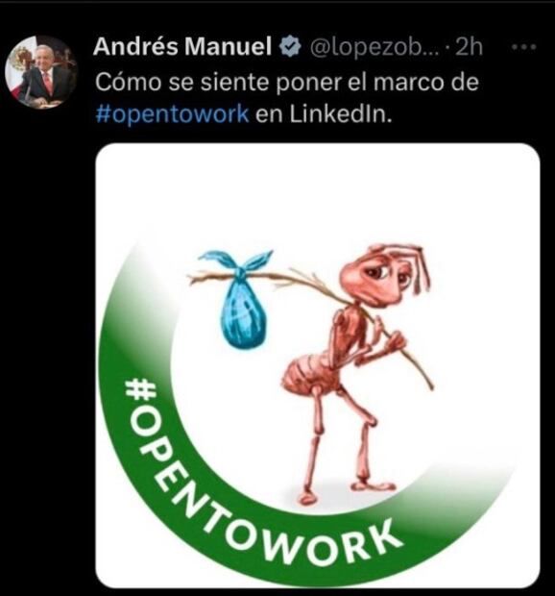Click the ant's abdomen in the picture

[x=306, y=374]
